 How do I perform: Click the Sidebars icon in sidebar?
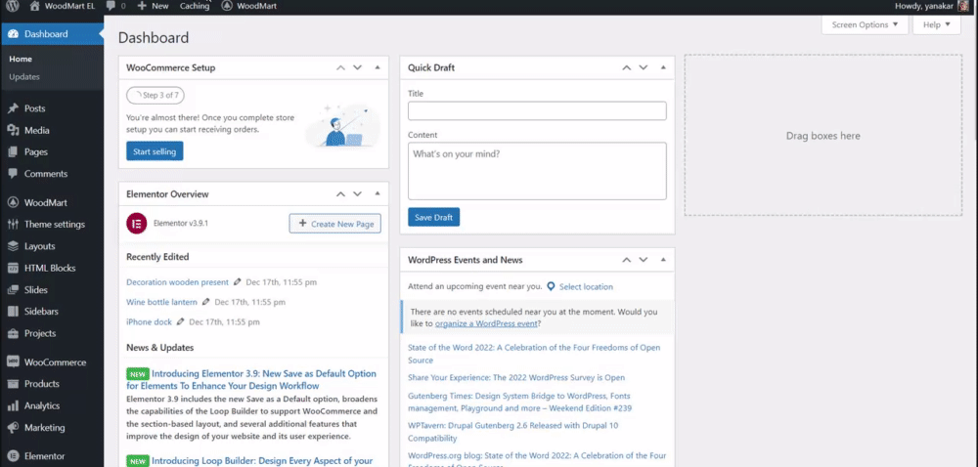(x=13, y=312)
